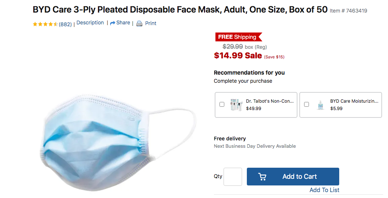Click Add To List link
Viewport: 388px width, 198px height.
[324, 190]
